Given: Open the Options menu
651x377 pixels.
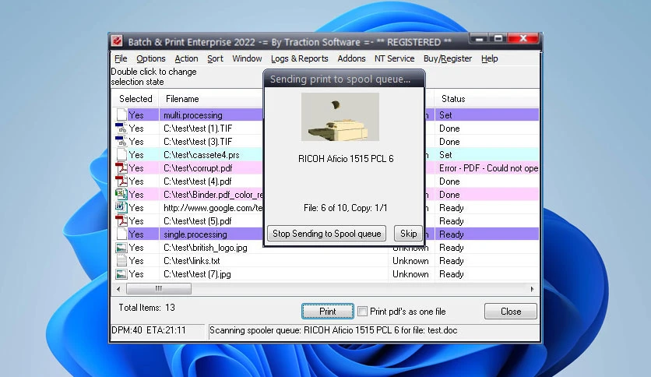Looking at the screenshot, I should pyautogui.click(x=151, y=58).
